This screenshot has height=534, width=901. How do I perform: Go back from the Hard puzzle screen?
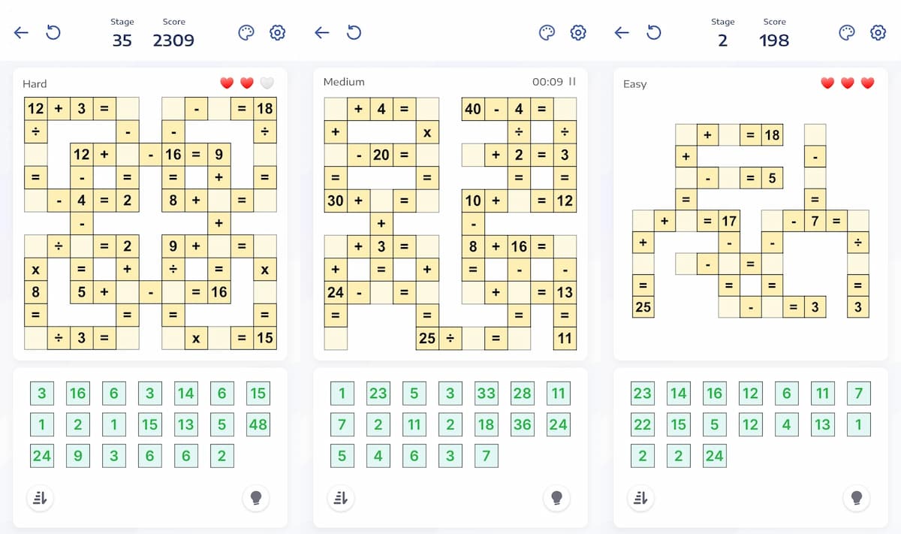click(21, 32)
